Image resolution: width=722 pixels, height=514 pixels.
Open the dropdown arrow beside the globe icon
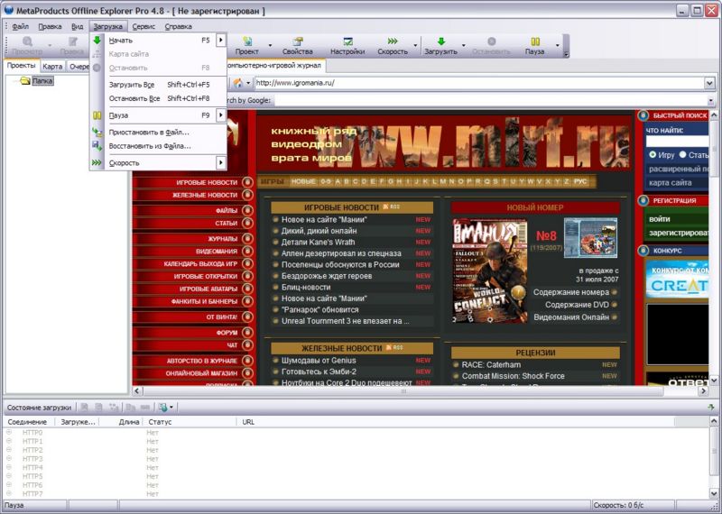pyautogui.click(x=171, y=408)
